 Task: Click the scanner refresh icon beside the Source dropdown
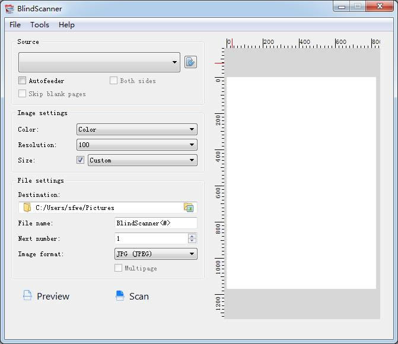pos(190,62)
